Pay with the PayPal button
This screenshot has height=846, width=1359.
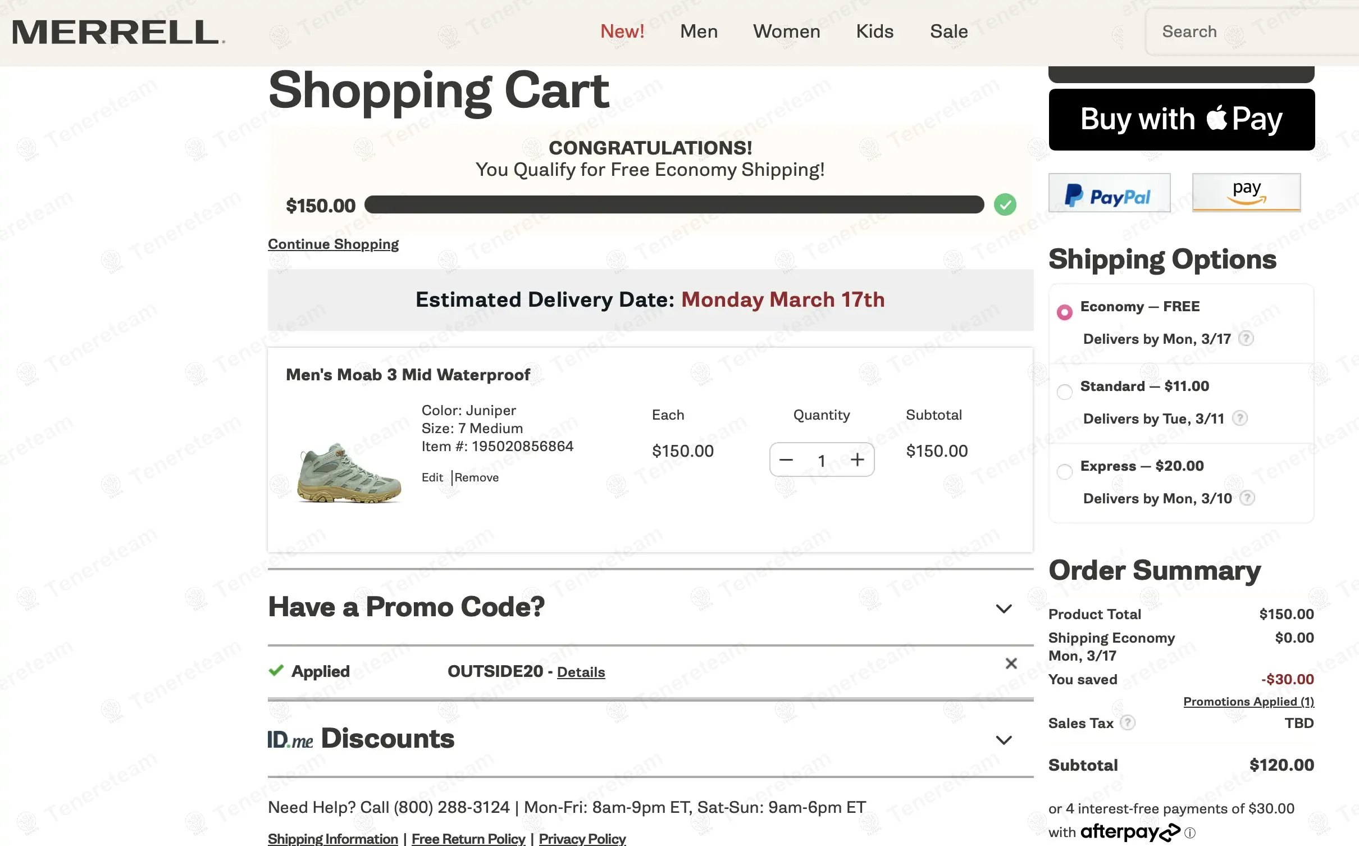coord(1109,193)
